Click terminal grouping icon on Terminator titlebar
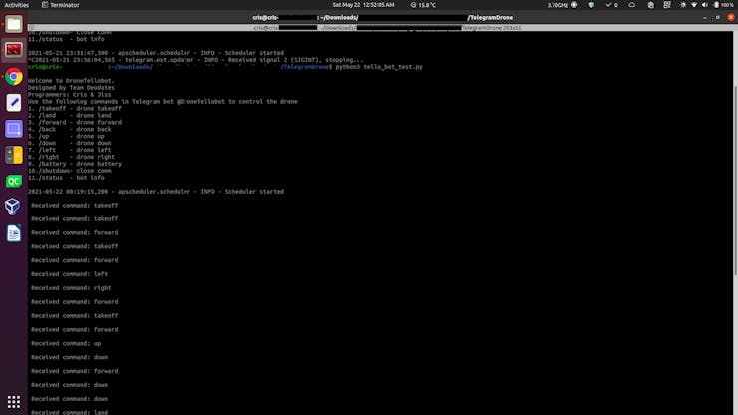This screenshot has width=738, height=415. click(x=32, y=28)
